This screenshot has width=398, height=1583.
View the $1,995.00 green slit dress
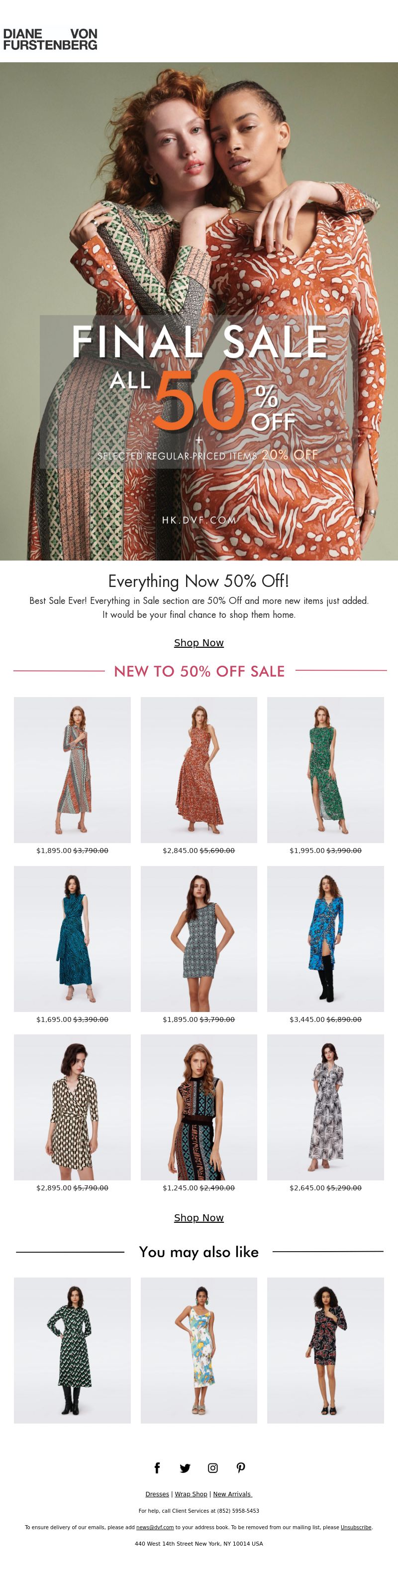pos(325,769)
